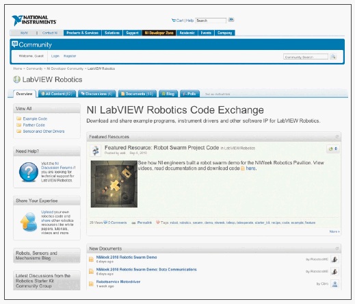Open Sensor and Other Drivers link

click(44, 131)
